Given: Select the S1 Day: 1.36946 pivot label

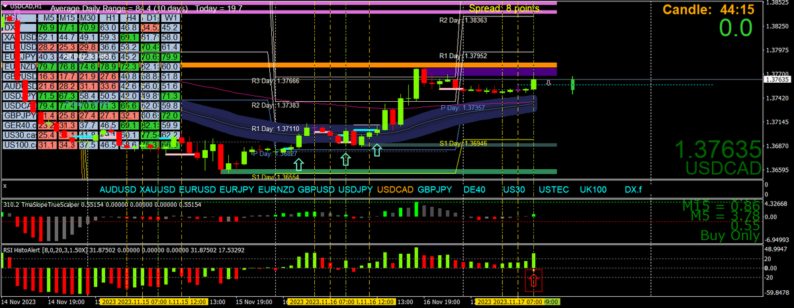Looking at the screenshot, I should tap(463, 143).
